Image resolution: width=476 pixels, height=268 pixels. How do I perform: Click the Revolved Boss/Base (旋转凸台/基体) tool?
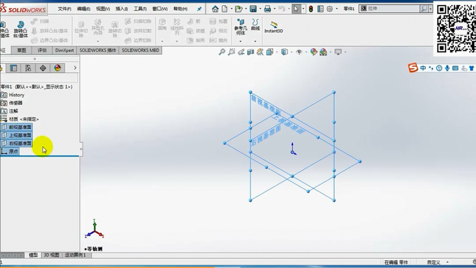20,29
